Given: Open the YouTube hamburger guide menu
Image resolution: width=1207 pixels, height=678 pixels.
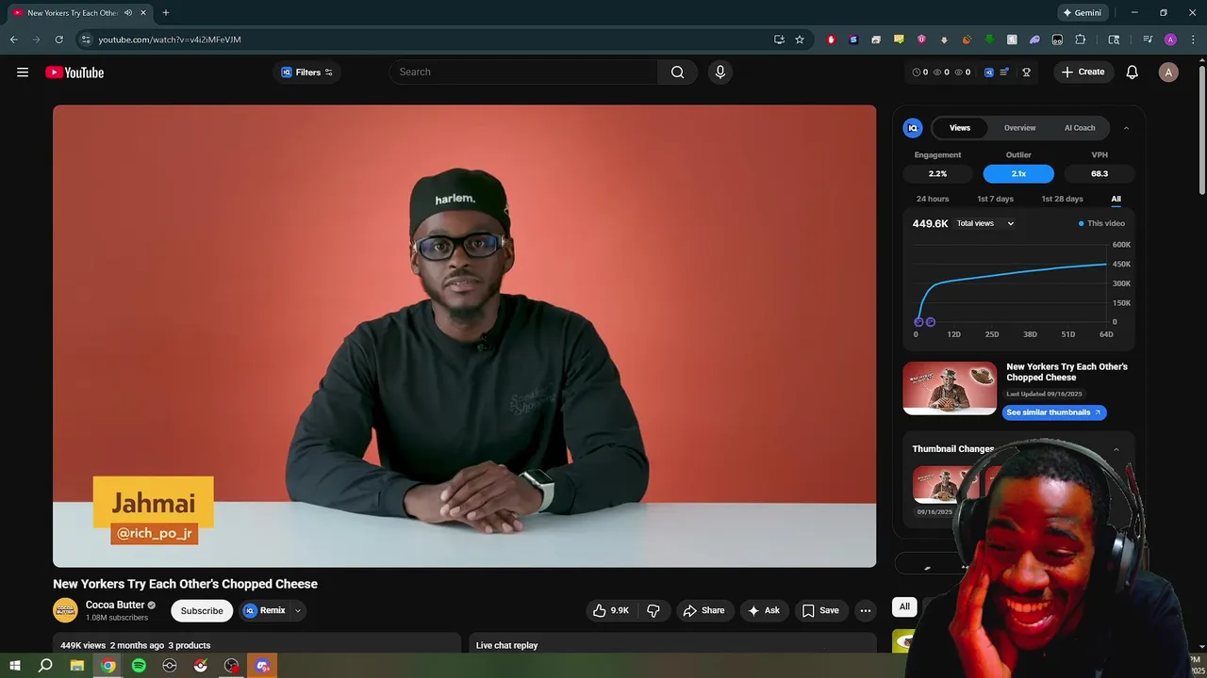Looking at the screenshot, I should coord(23,73).
